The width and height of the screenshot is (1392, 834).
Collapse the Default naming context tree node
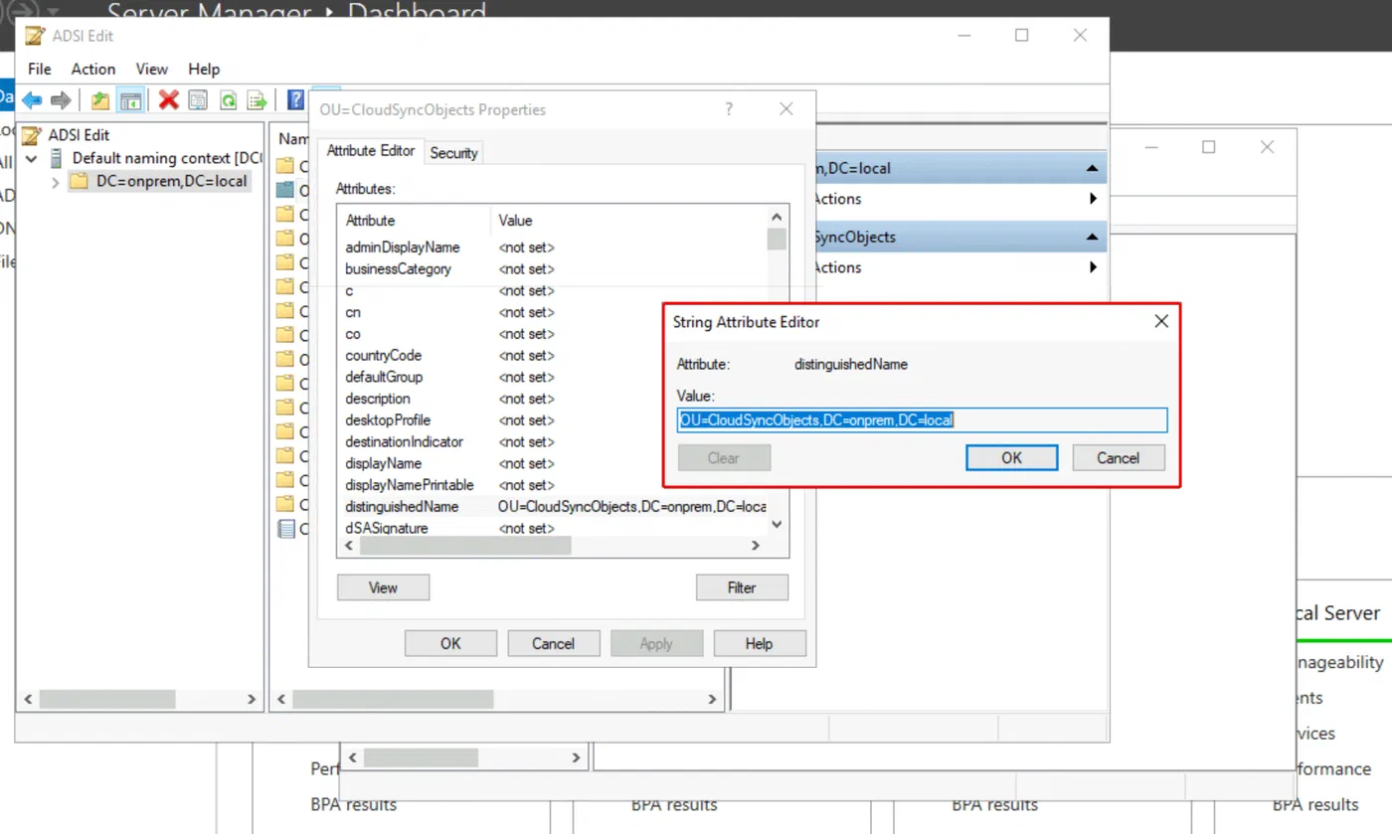click(31, 158)
